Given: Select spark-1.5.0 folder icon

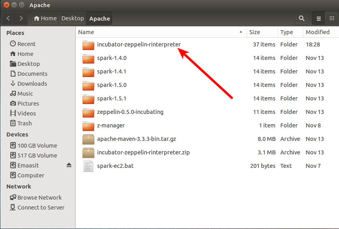Looking at the screenshot, I should point(88,85).
